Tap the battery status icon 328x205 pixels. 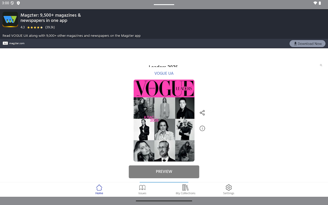(320, 3)
